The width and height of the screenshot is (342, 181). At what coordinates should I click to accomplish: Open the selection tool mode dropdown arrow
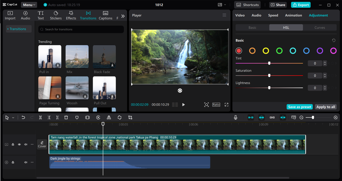click(13, 118)
